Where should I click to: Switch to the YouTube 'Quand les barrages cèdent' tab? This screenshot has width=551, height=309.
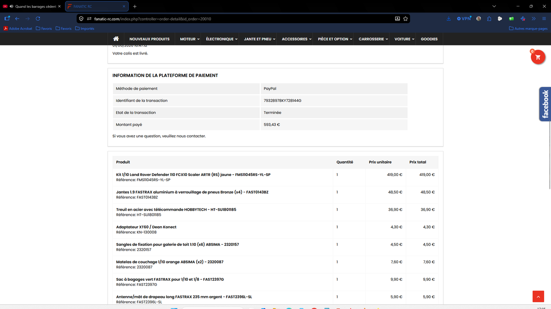(32, 6)
